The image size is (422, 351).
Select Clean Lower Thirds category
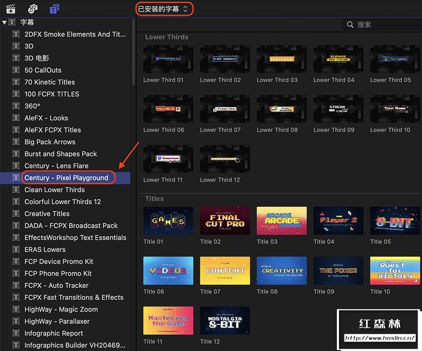coord(65,190)
